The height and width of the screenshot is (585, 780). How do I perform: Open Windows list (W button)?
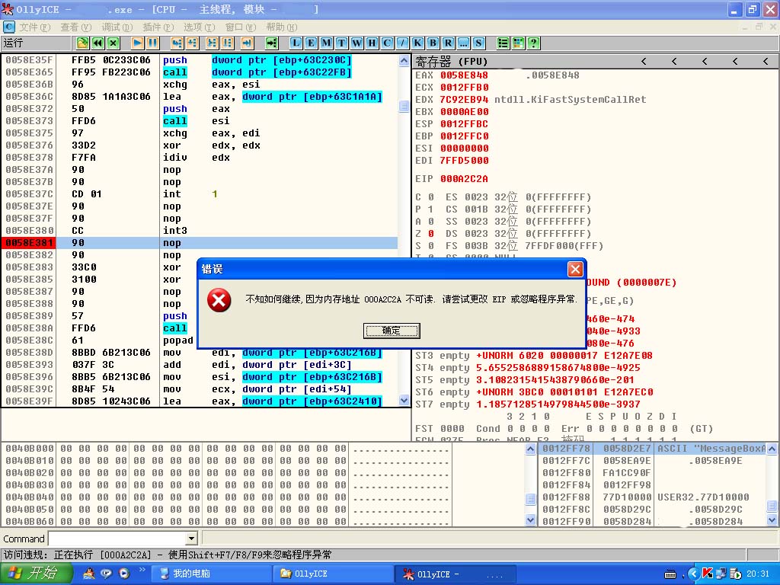[356, 43]
